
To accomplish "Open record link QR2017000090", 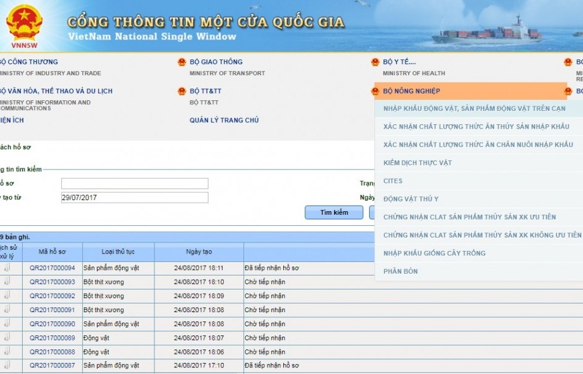I will point(52,324).
